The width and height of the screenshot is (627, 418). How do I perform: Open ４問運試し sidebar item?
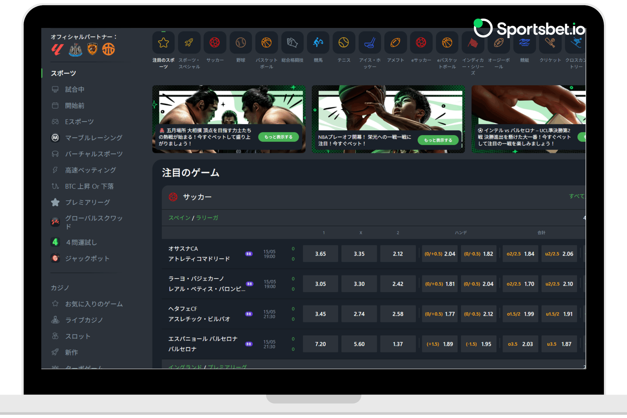point(74,242)
